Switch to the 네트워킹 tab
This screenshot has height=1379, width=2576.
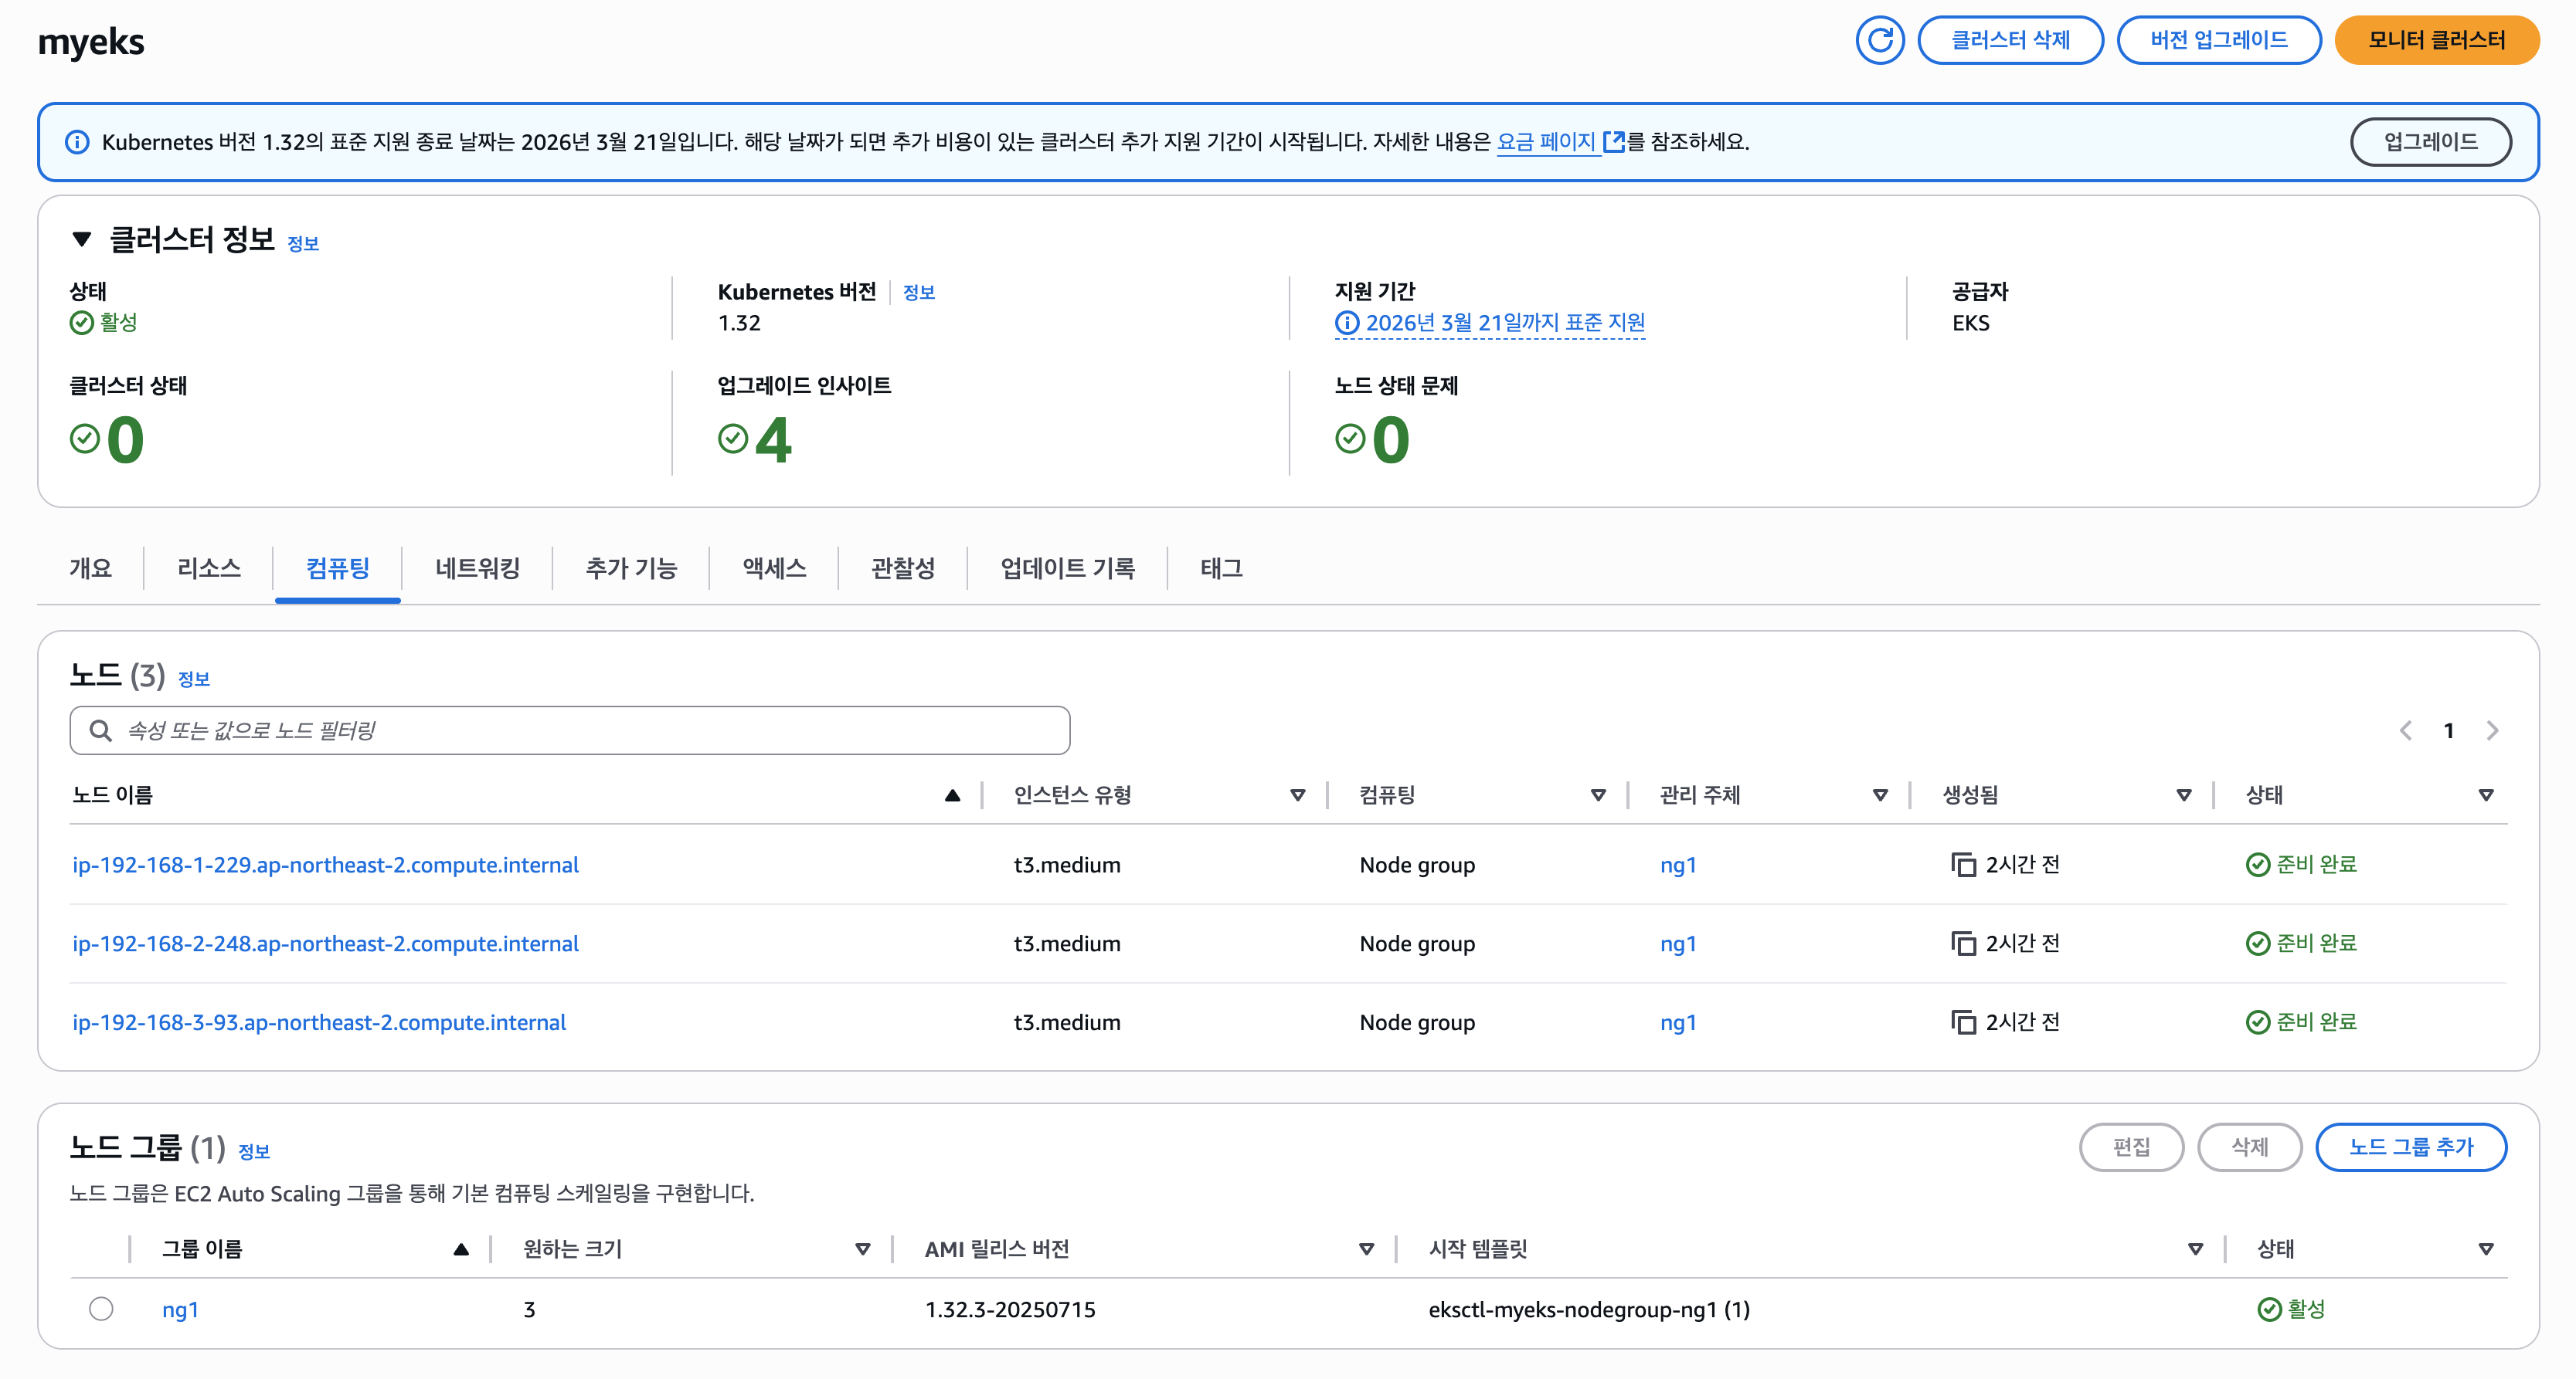pyautogui.click(x=477, y=568)
